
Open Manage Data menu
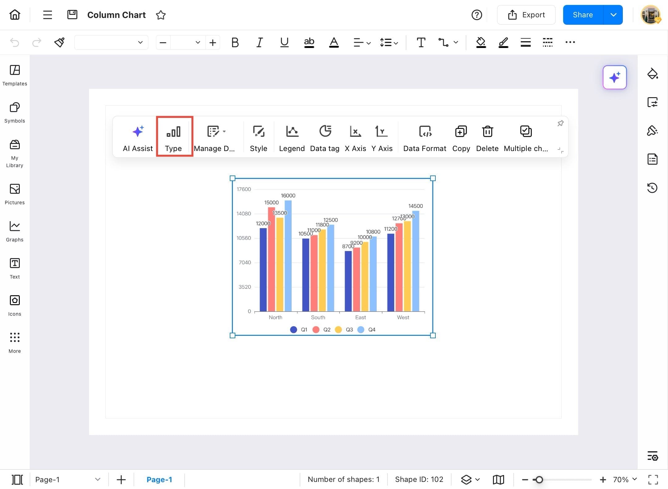point(215,137)
